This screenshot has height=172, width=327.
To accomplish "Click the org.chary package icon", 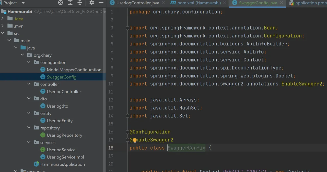I will 30,55.
